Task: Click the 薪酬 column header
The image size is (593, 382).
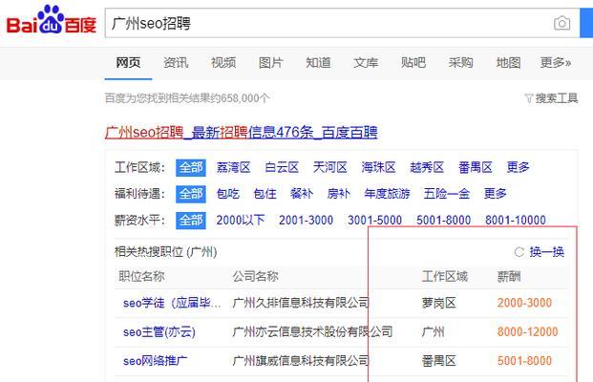Action: pyautogui.click(x=509, y=277)
